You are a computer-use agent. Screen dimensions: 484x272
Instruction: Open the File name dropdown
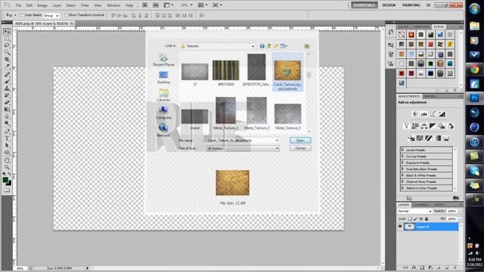point(277,141)
